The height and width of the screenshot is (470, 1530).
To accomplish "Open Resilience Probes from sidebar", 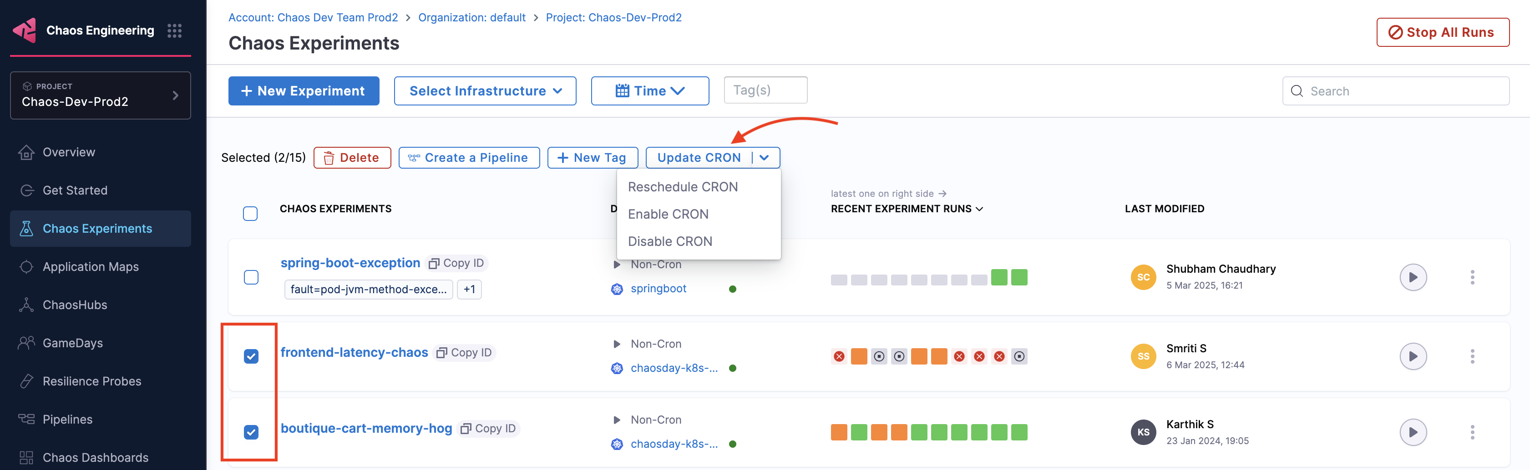I will [91, 381].
